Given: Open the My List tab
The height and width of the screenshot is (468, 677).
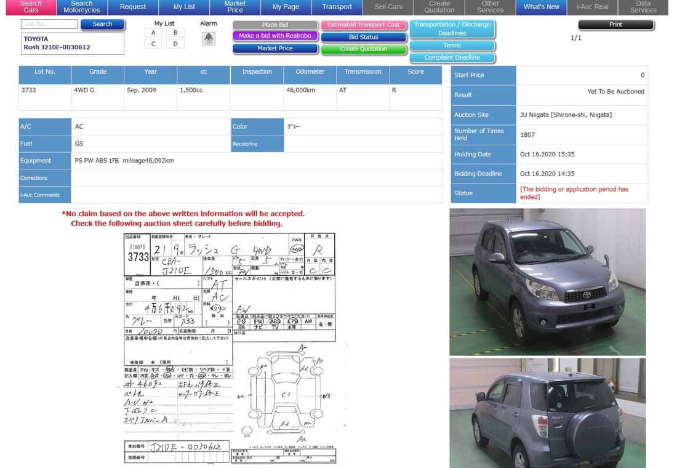Looking at the screenshot, I should coord(184,7).
